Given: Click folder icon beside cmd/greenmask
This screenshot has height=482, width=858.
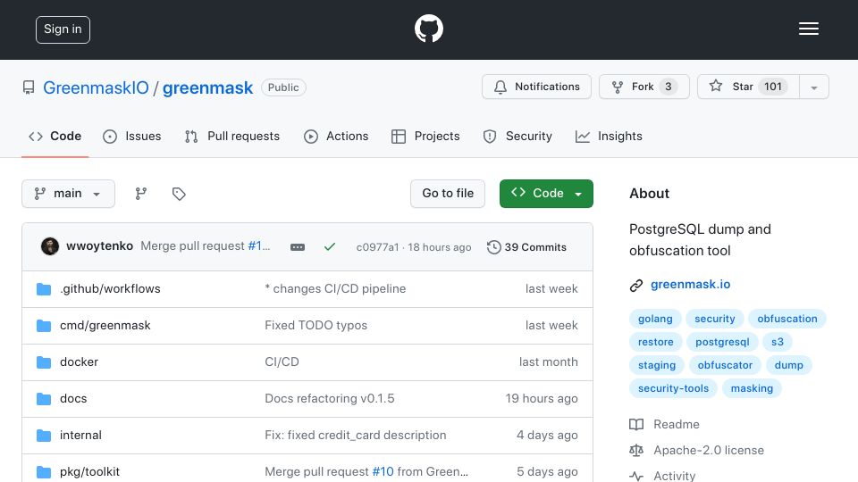Looking at the screenshot, I should click(x=44, y=325).
